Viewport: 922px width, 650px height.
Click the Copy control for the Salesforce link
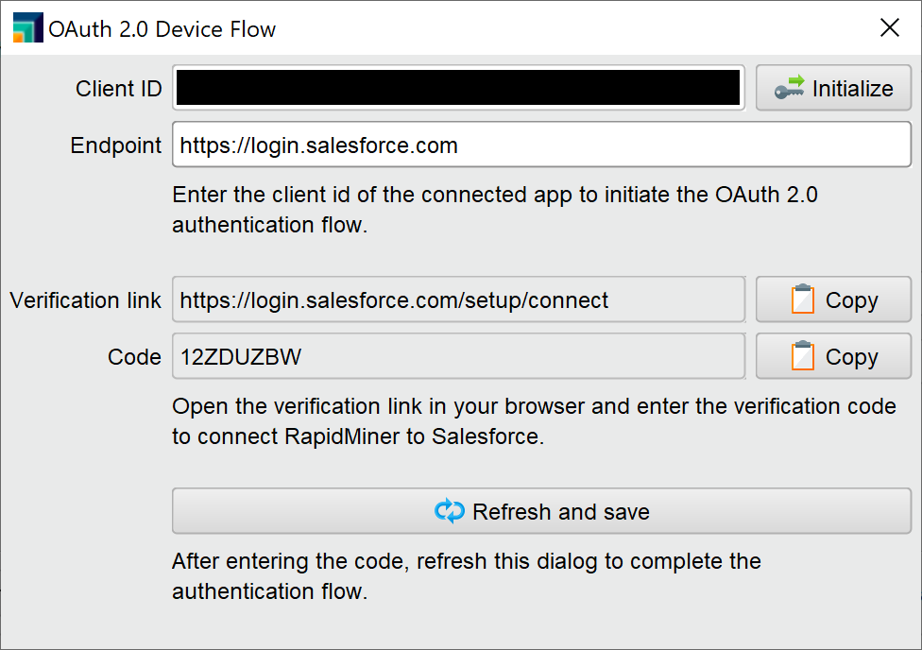(x=832, y=299)
